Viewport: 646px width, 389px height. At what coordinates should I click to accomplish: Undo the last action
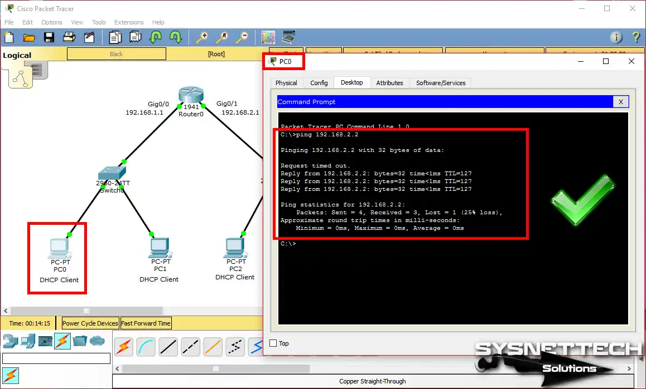point(156,37)
